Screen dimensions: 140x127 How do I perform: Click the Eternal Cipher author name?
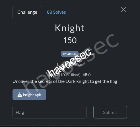[x=70, y=65]
